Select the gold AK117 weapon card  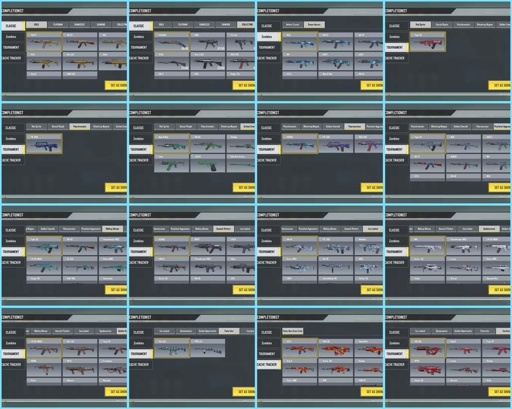(44, 42)
